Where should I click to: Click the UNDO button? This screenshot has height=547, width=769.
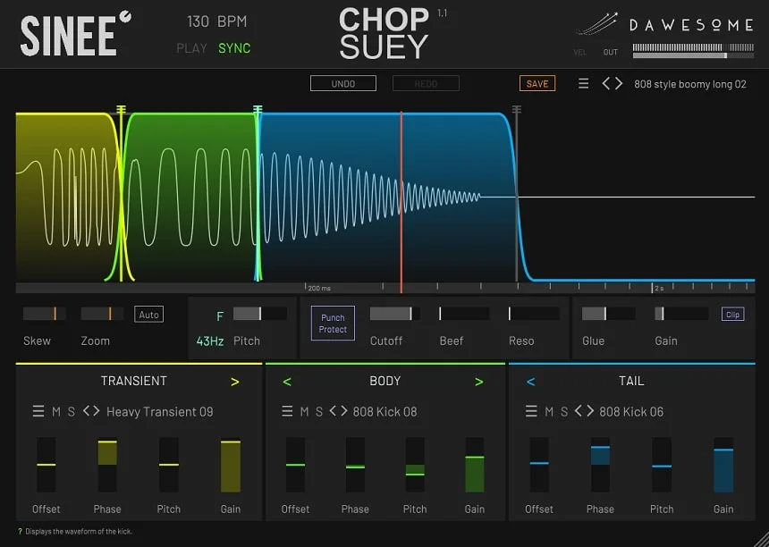[343, 83]
